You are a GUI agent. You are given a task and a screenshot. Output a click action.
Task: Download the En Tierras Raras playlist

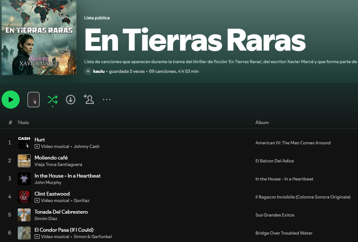[x=70, y=100]
